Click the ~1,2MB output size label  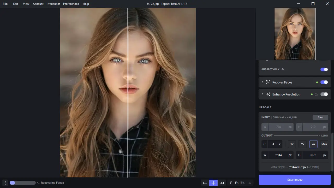[323, 136]
